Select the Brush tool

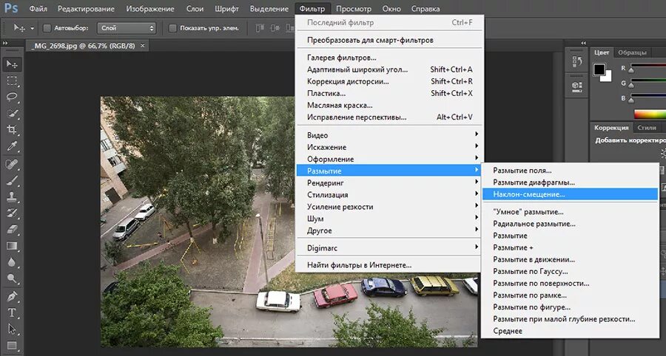11,180
